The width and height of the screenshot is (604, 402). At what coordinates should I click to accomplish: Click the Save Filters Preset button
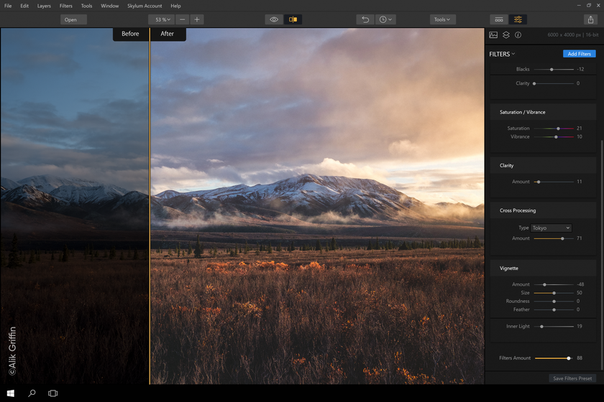[x=572, y=378]
